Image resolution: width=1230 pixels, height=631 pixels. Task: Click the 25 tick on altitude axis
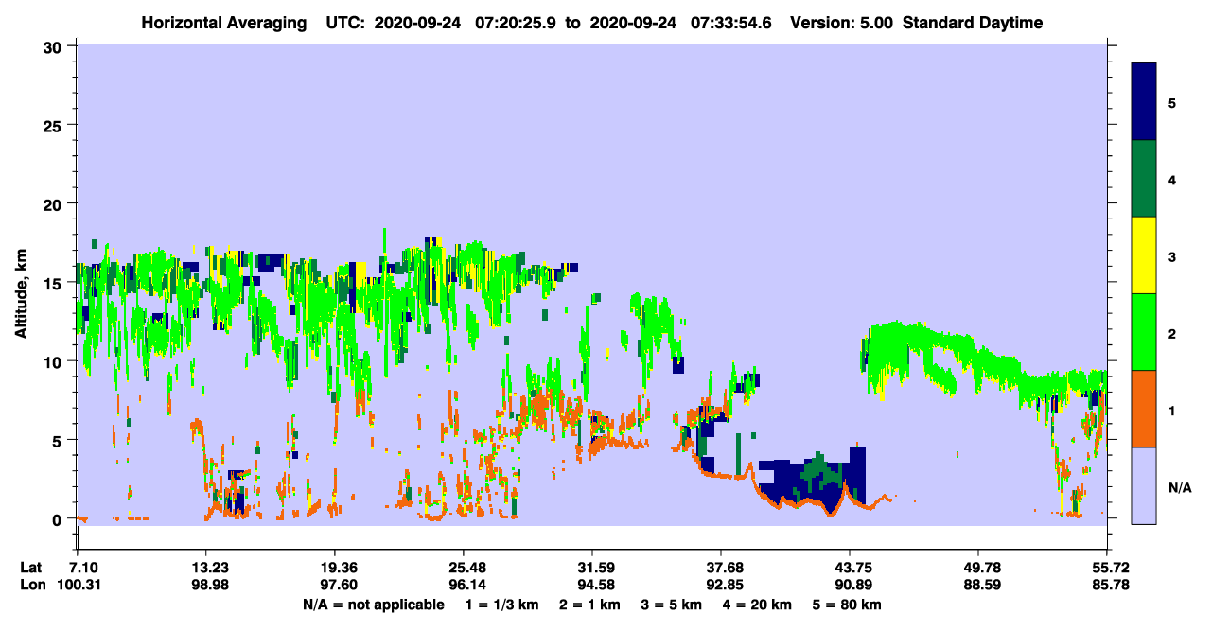pos(55,125)
